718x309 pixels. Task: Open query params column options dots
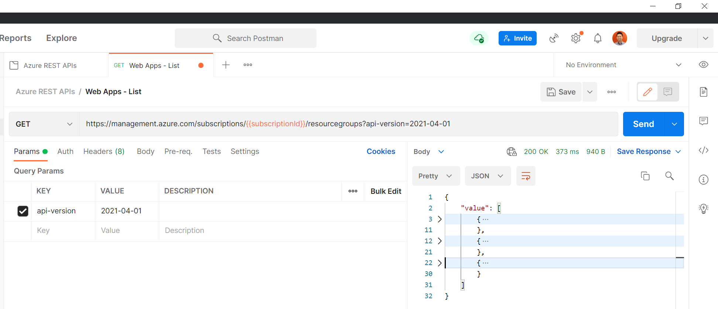pos(353,191)
